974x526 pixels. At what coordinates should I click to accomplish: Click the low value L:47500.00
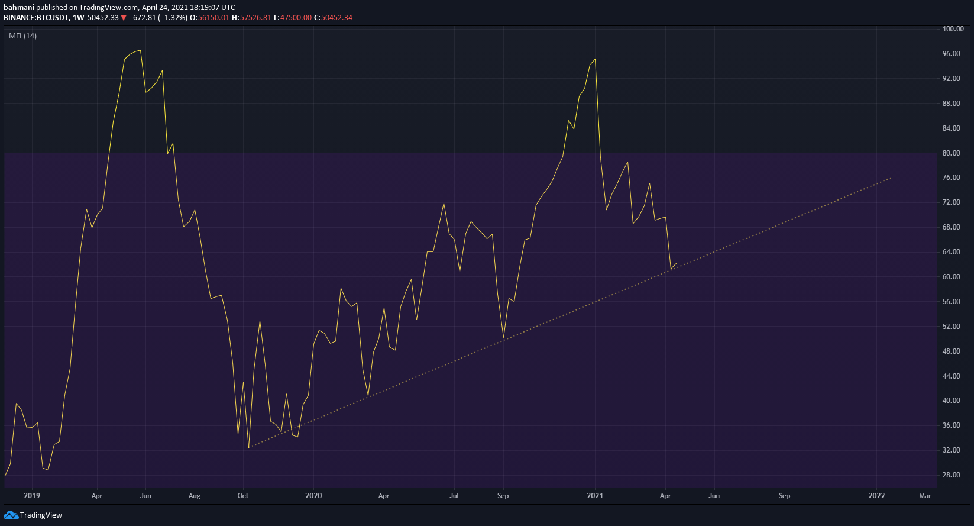[x=293, y=17]
